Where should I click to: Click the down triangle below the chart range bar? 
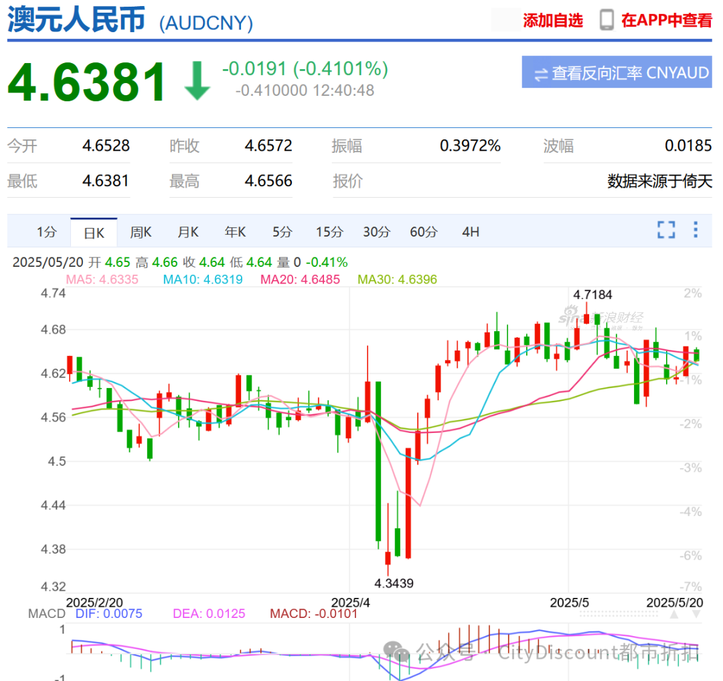pyautogui.click(x=696, y=614)
